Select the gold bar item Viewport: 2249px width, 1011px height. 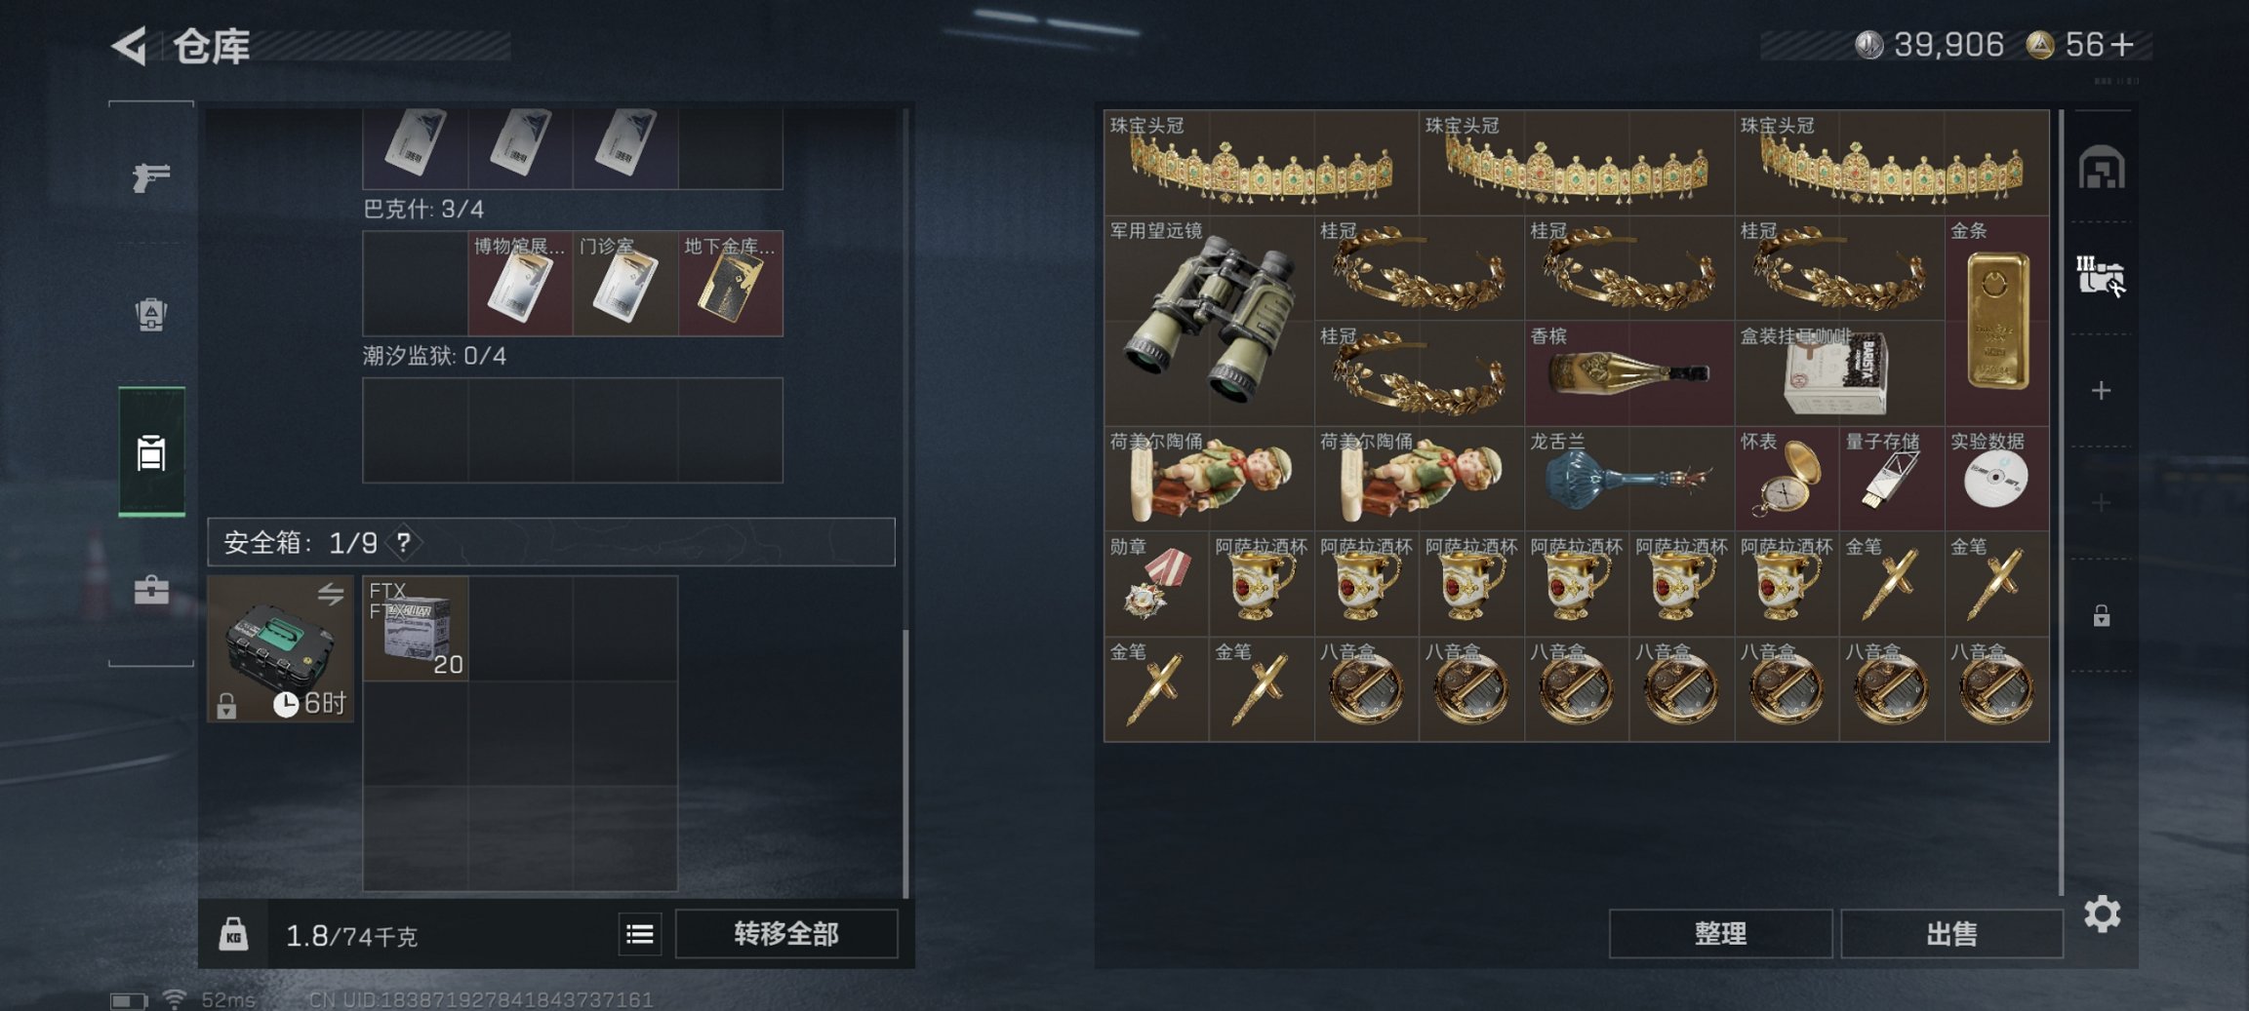[1997, 321]
